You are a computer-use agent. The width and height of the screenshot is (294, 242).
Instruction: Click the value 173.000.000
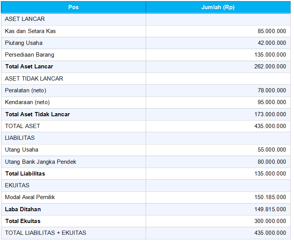(270, 114)
